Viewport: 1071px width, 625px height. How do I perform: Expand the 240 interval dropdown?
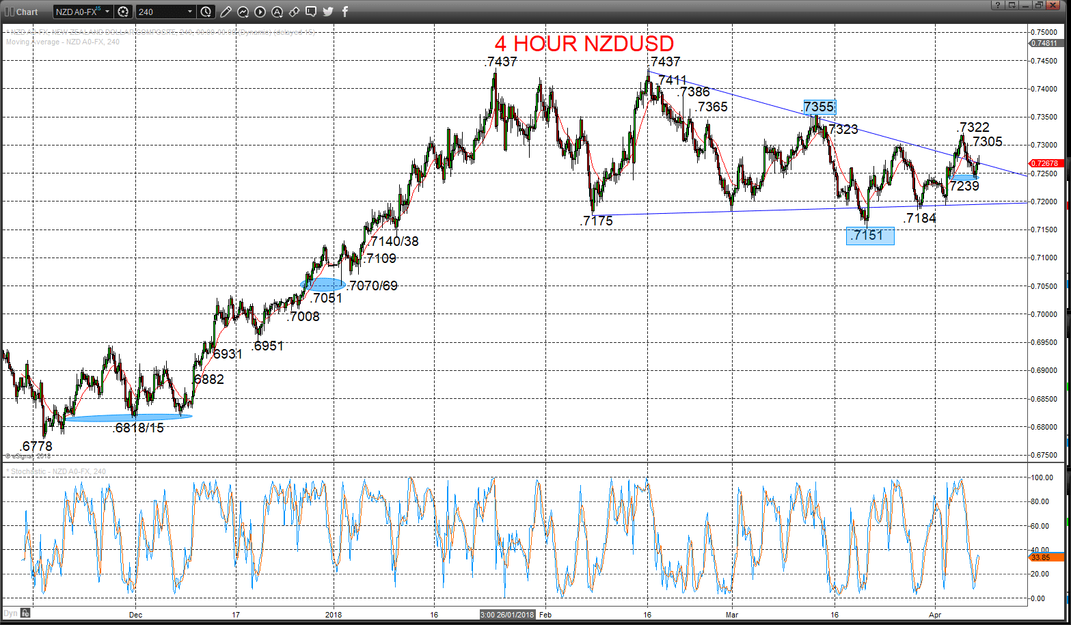[190, 12]
